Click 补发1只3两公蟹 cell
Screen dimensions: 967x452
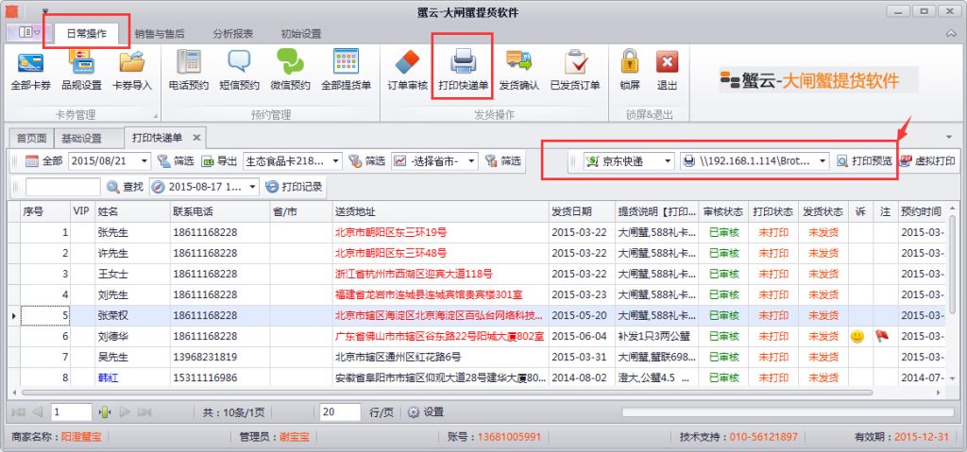click(656, 336)
